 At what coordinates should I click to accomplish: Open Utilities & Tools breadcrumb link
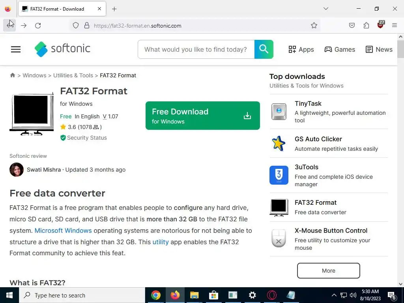(73, 75)
